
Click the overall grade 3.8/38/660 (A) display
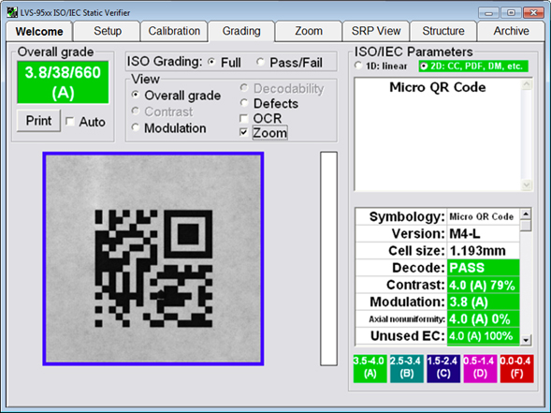pyautogui.click(x=63, y=82)
